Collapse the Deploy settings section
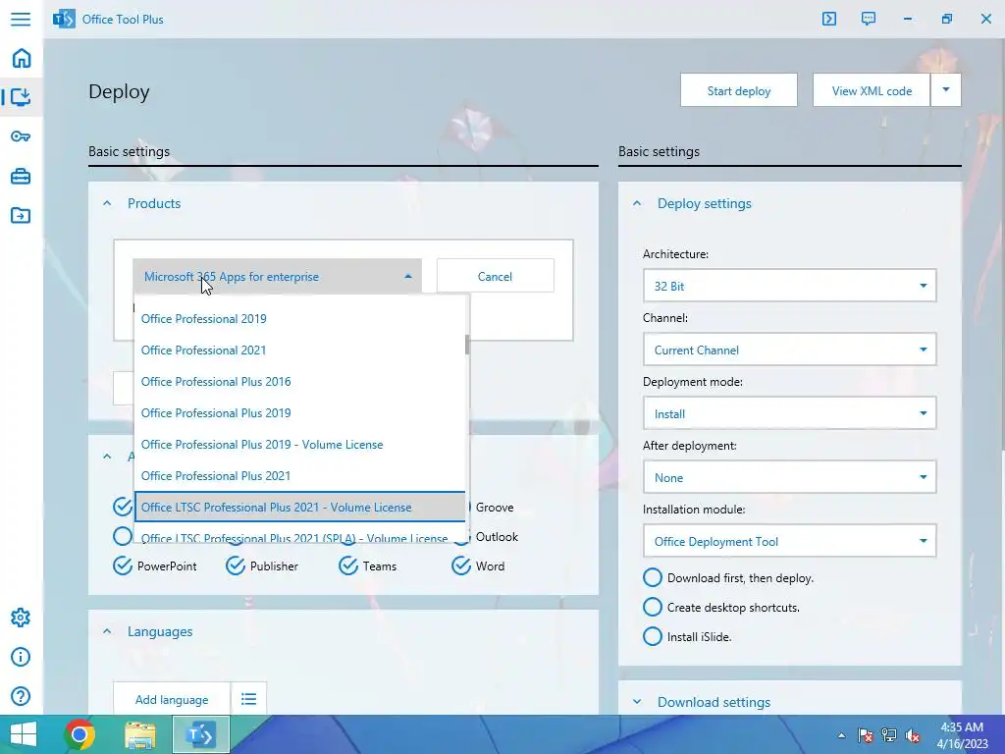 (x=636, y=203)
